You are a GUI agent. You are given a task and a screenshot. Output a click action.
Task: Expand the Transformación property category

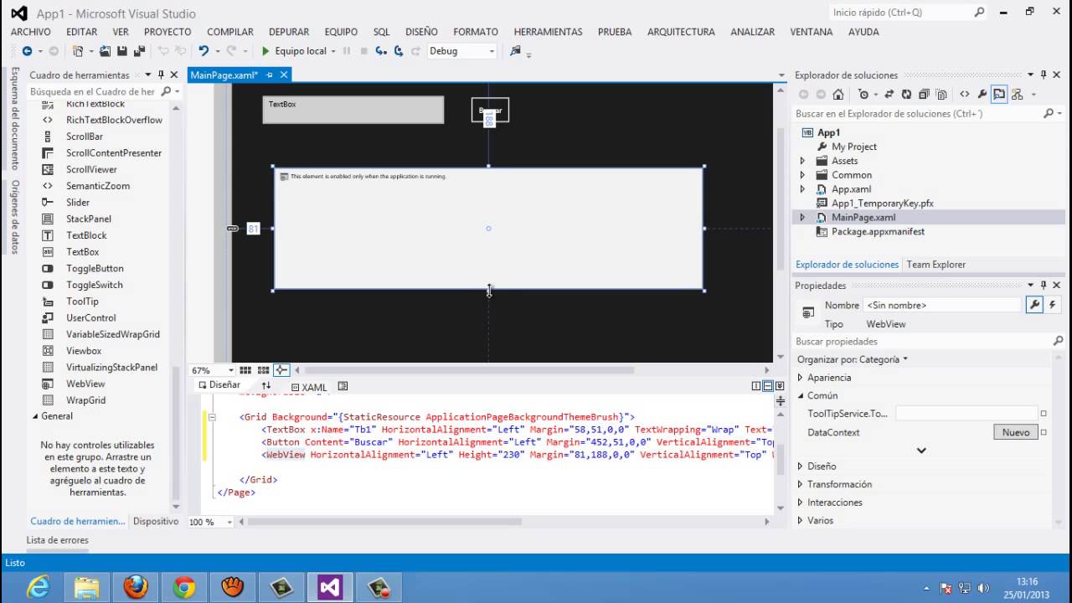pyautogui.click(x=800, y=484)
